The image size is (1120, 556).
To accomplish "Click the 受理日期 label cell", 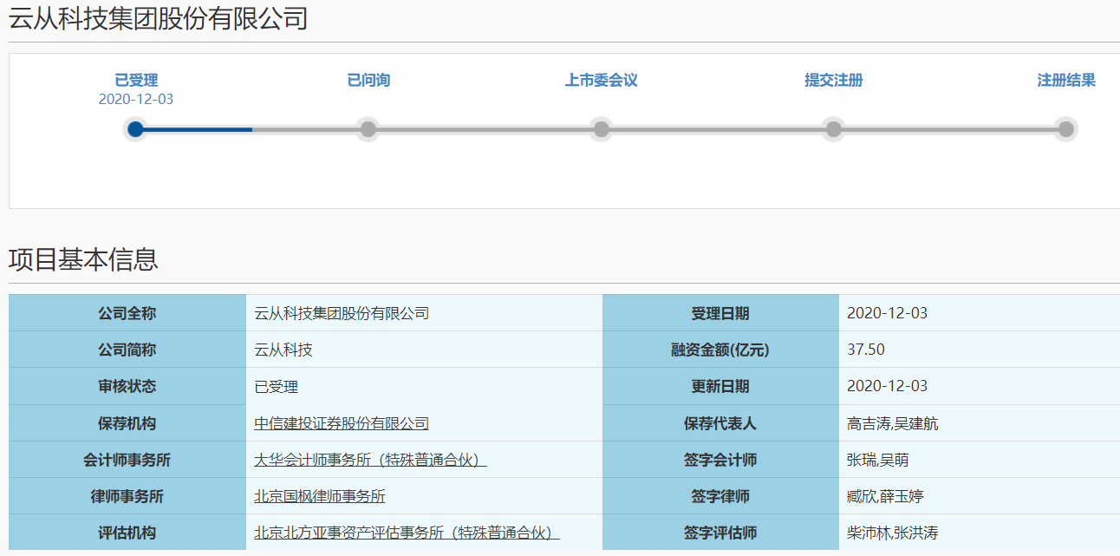I will tap(720, 313).
